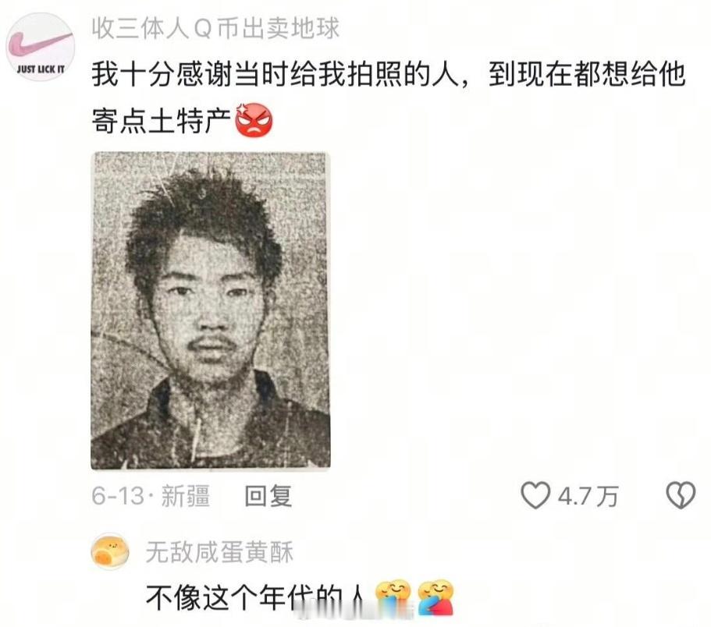Open username 收三体人Q币出卖地球
The image size is (711, 627).
215,29
